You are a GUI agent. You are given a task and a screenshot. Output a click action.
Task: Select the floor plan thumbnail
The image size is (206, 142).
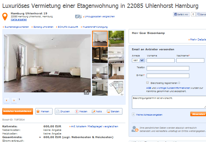[x=116, y=87]
